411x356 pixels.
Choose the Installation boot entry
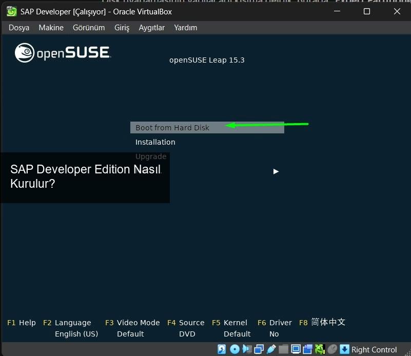point(155,142)
